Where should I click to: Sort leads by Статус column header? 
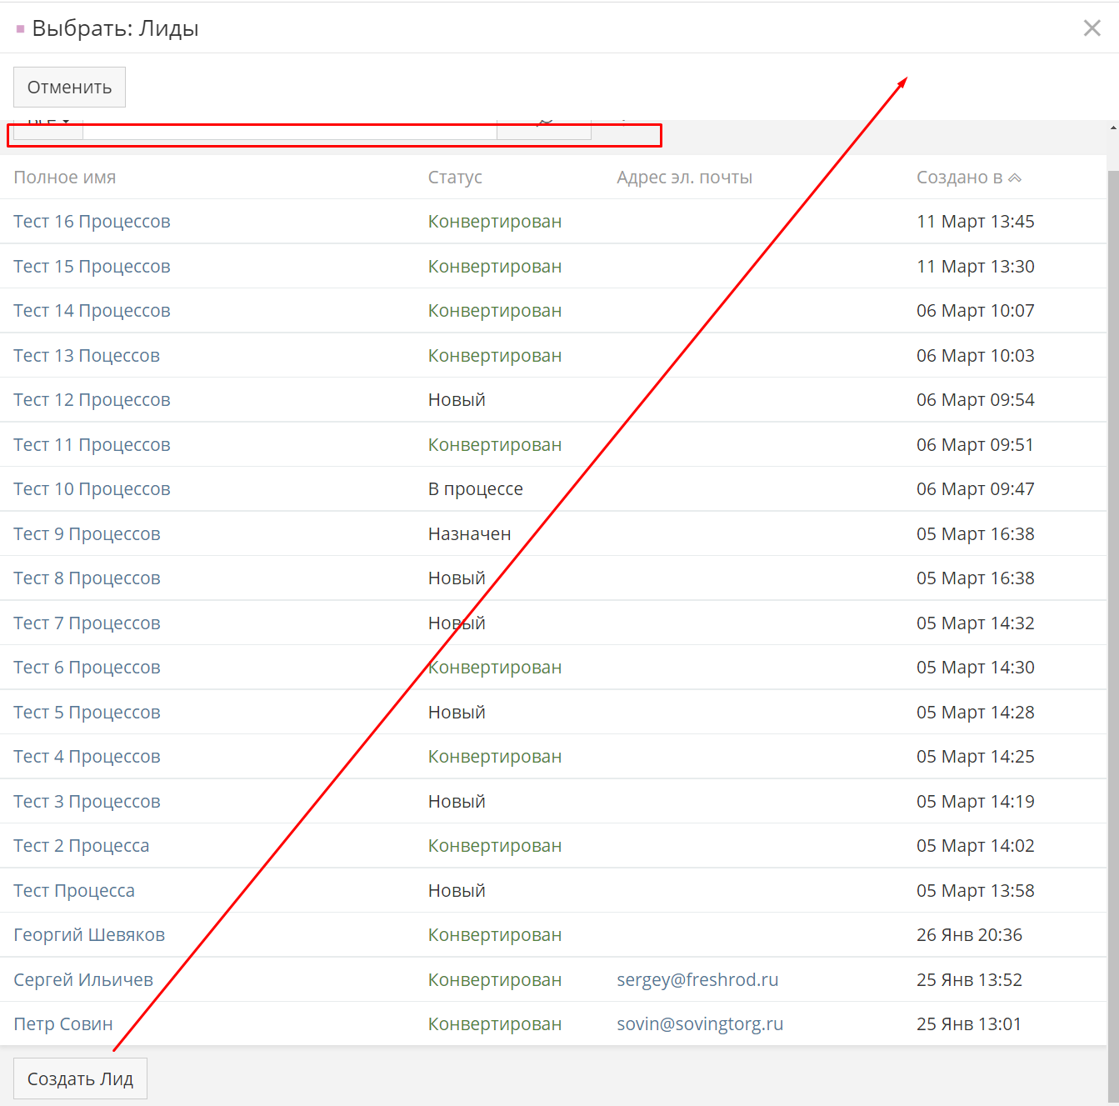tap(455, 178)
